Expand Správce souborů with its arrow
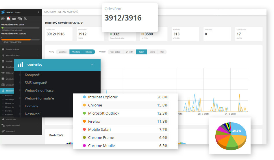The width and height of the screenshot is (274, 160). [x=38, y=125]
